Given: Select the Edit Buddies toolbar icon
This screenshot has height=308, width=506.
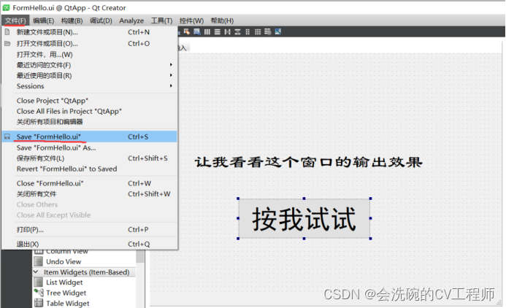Looking at the screenshot, I should pyautogui.click(x=186, y=31).
